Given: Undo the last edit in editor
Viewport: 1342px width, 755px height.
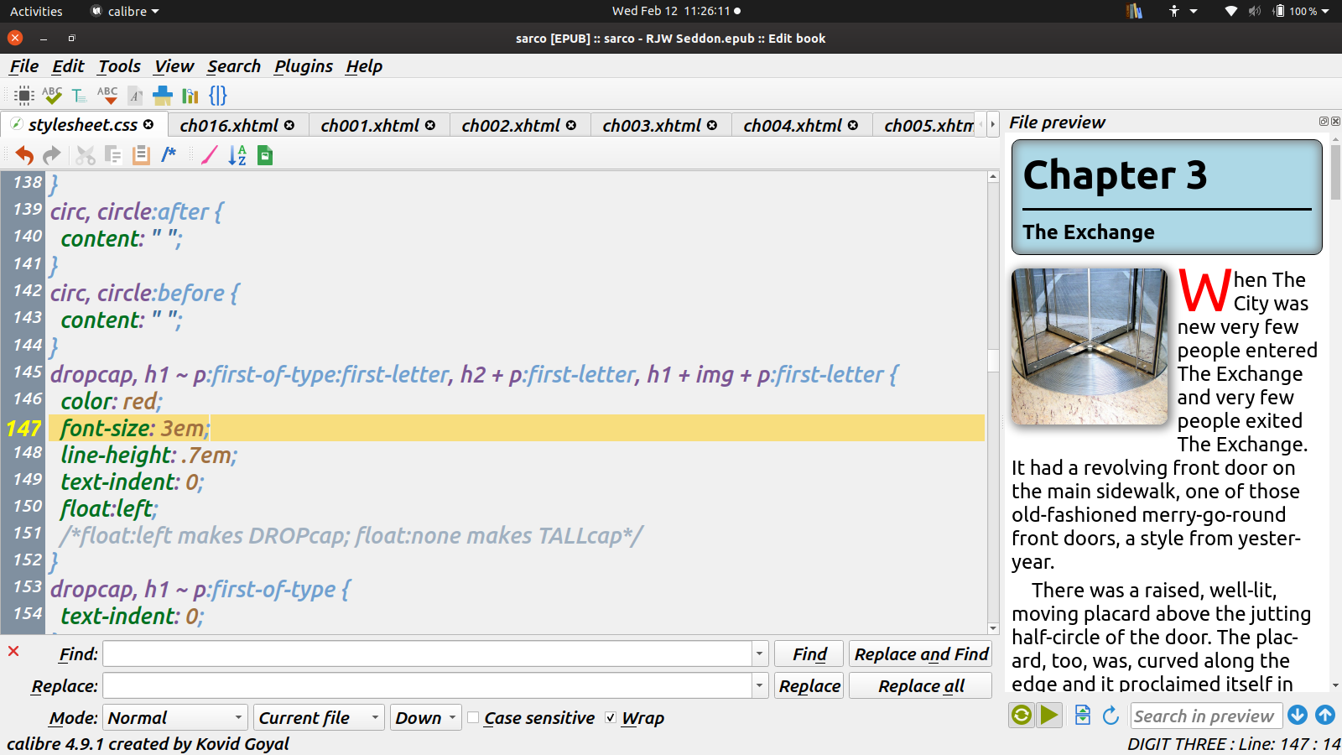Looking at the screenshot, I should point(24,155).
